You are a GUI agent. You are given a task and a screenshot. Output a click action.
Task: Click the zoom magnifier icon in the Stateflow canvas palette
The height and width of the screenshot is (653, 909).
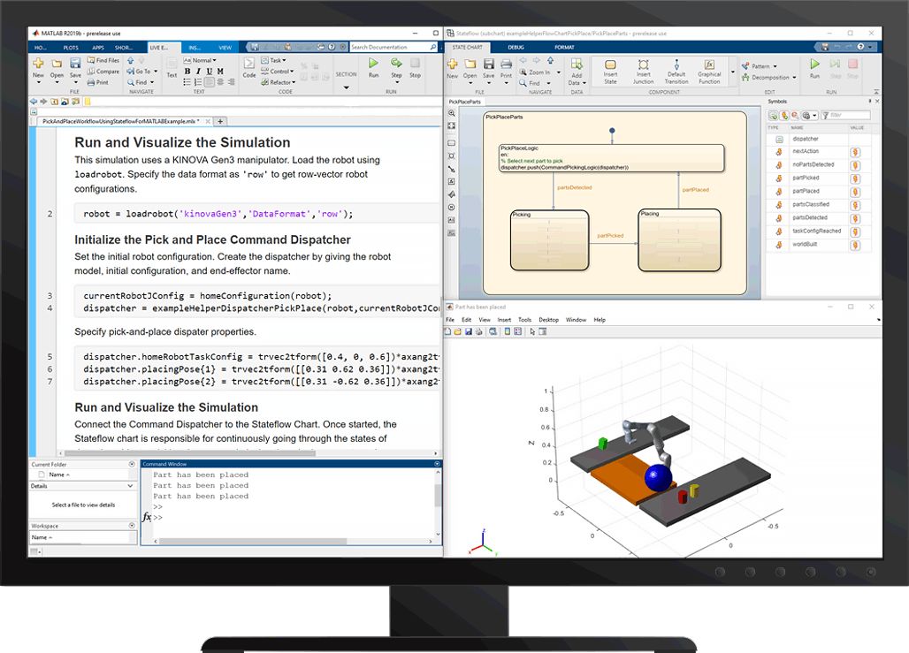[452, 114]
